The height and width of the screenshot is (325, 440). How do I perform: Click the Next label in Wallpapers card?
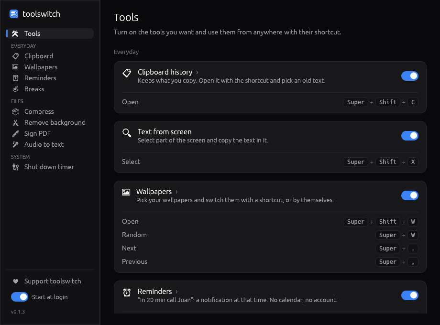click(x=129, y=248)
